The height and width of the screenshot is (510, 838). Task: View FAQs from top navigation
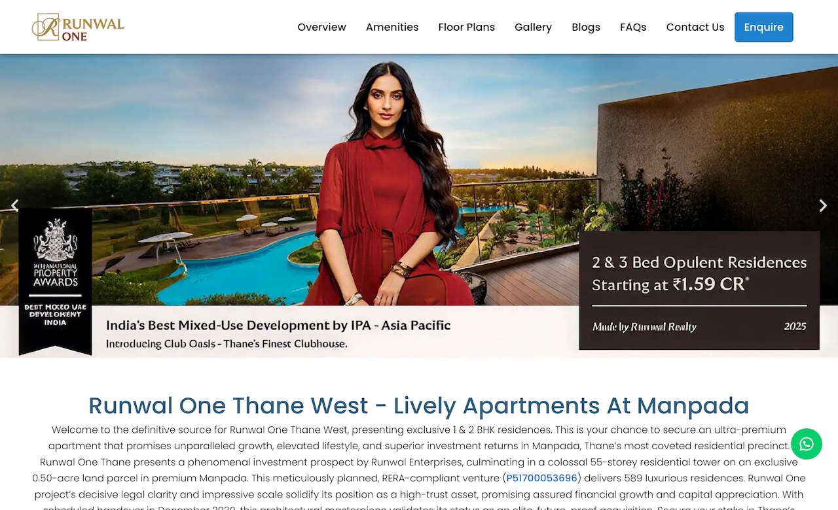tap(633, 27)
